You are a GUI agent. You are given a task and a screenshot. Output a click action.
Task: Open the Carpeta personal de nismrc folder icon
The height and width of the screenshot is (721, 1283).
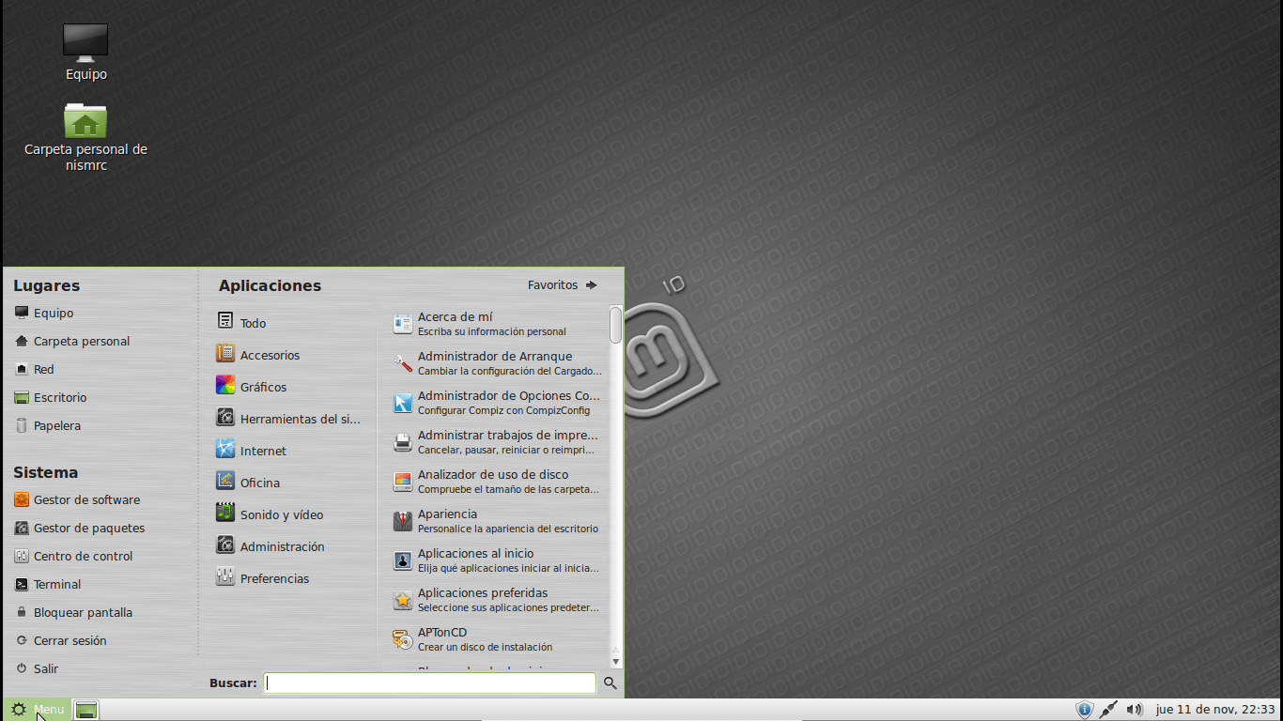(85, 122)
